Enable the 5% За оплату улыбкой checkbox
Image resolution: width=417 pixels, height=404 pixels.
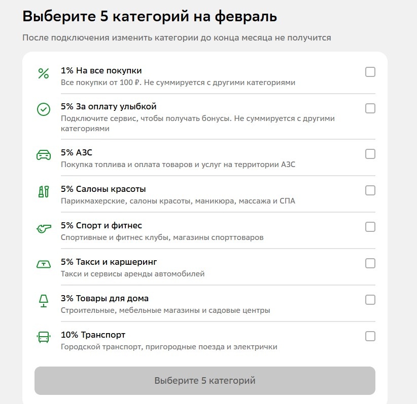coord(370,108)
